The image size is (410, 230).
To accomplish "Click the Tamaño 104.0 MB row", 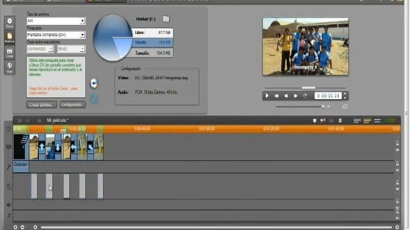I will point(152,53).
